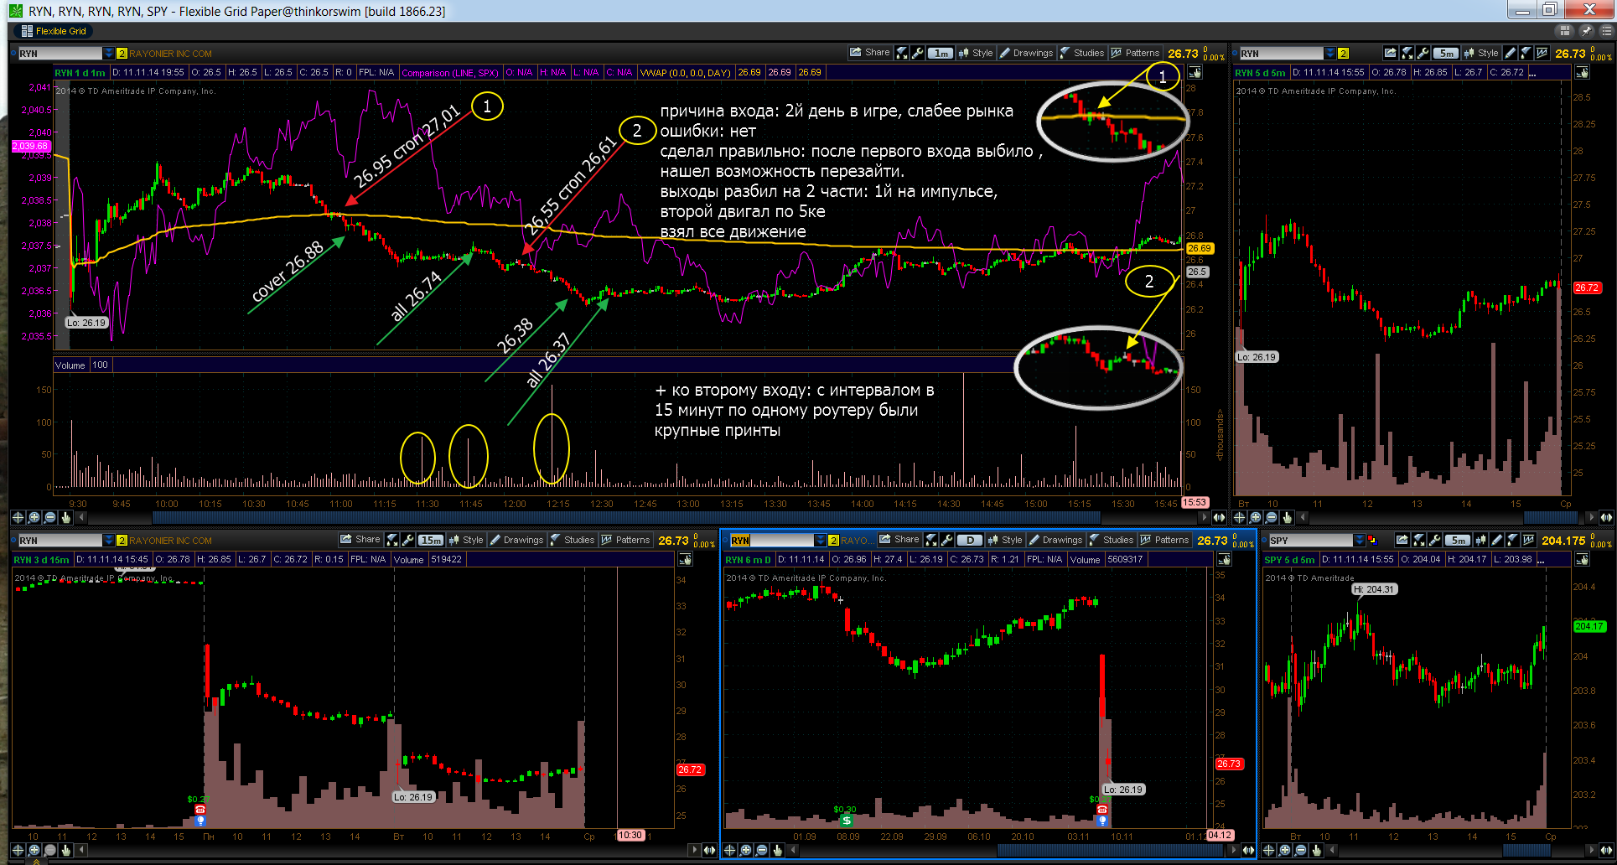Click green dividend dollar marker on daily chart

pos(846,821)
